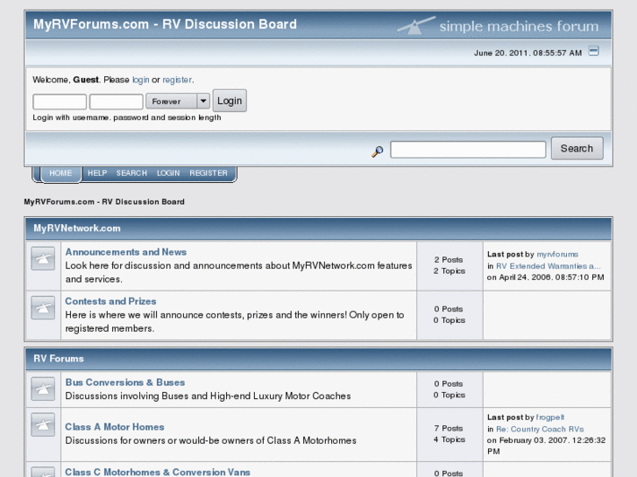Click the Announcements and News board icon
Screen dimensions: 637x477
point(43,258)
